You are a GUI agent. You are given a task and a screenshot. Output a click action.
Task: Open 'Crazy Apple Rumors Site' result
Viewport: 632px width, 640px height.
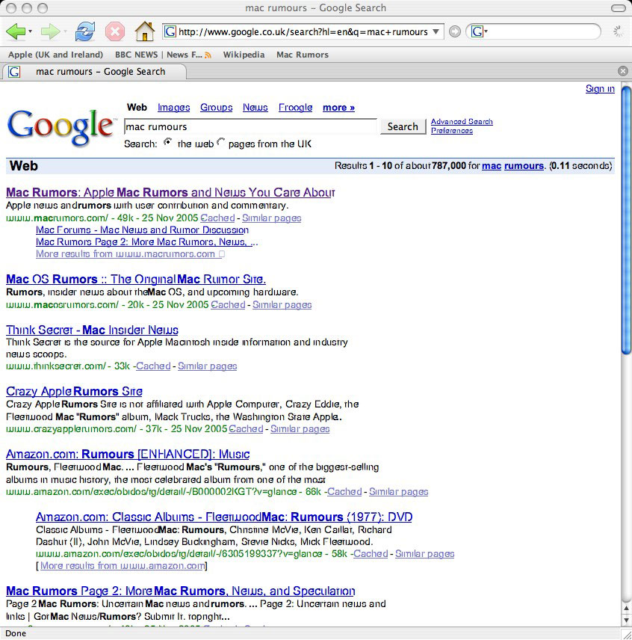point(74,391)
